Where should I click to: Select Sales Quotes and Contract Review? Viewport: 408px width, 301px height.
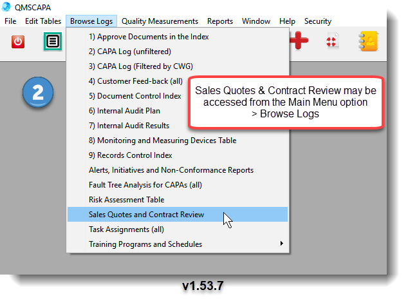(x=146, y=215)
